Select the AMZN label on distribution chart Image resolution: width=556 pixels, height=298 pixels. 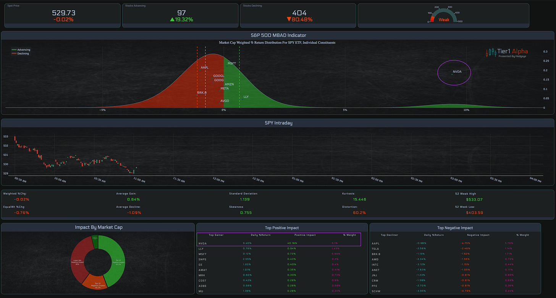point(229,84)
